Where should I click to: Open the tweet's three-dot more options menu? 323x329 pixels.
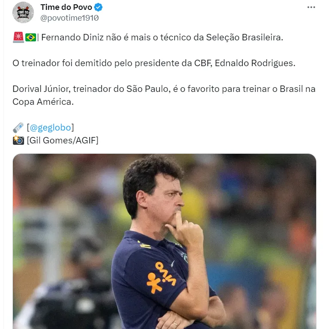point(311,7)
